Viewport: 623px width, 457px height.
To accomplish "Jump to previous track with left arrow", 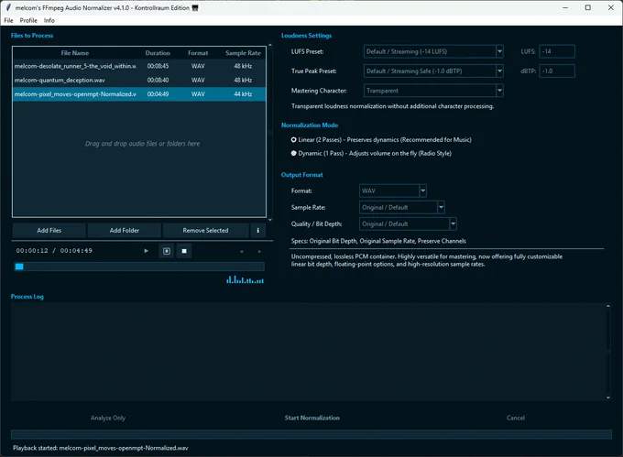I will tap(242, 251).
